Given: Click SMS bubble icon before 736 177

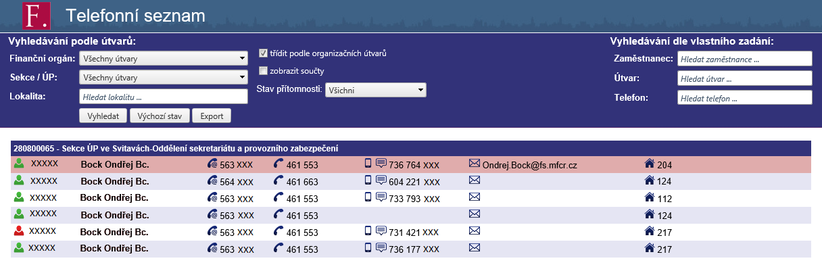Looking at the screenshot, I should (381, 248).
